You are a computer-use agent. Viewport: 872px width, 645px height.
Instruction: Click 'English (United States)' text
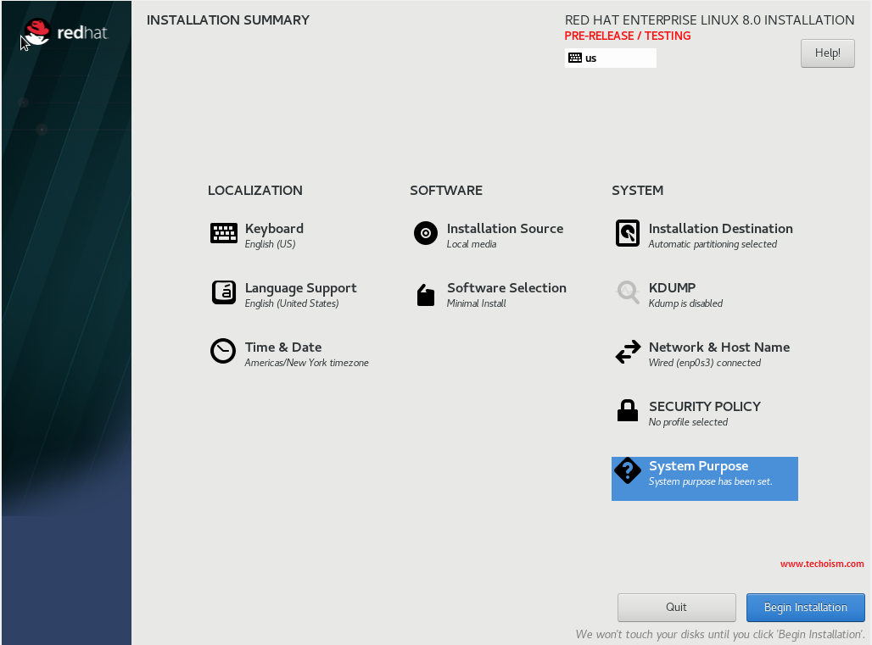(292, 303)
